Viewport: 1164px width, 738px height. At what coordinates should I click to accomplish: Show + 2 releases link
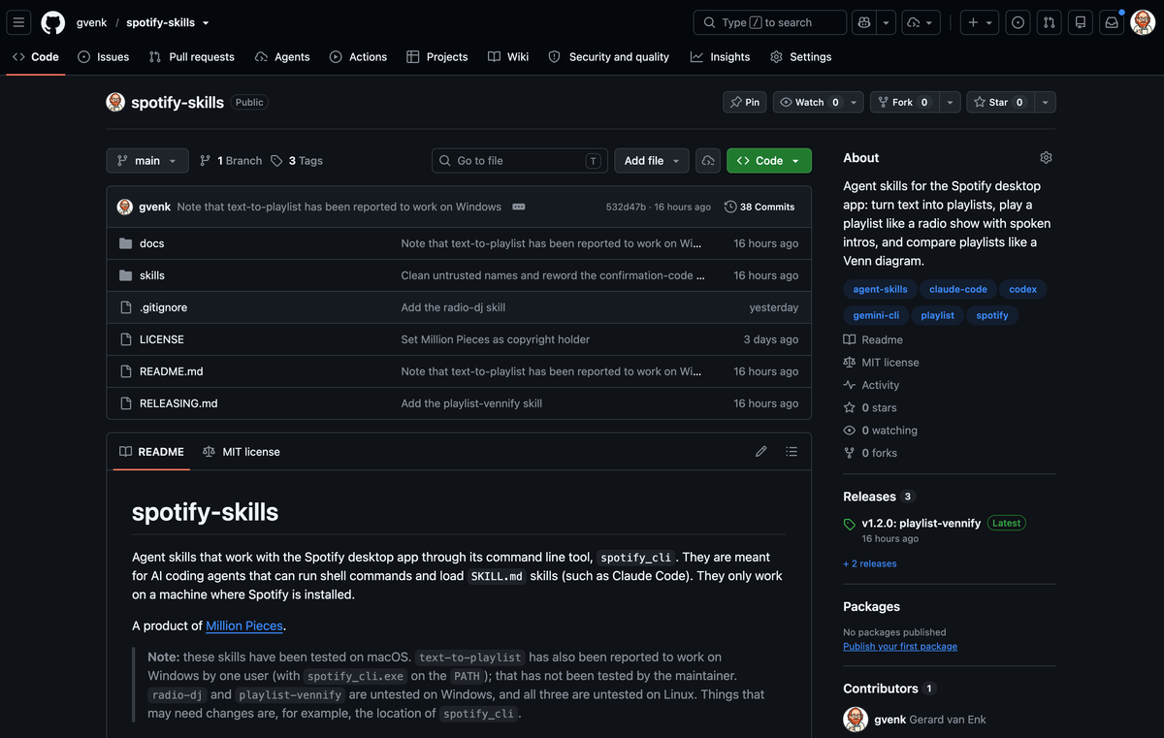coord(870,563)
